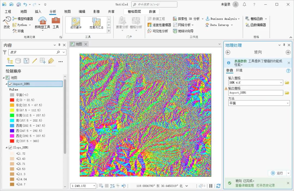
Task: Open history (打开历史记录) link
Action: 266,185
